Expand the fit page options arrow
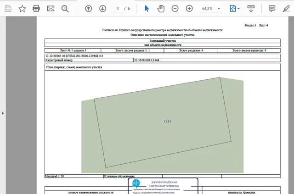294x194 pixels. [238, 9]
